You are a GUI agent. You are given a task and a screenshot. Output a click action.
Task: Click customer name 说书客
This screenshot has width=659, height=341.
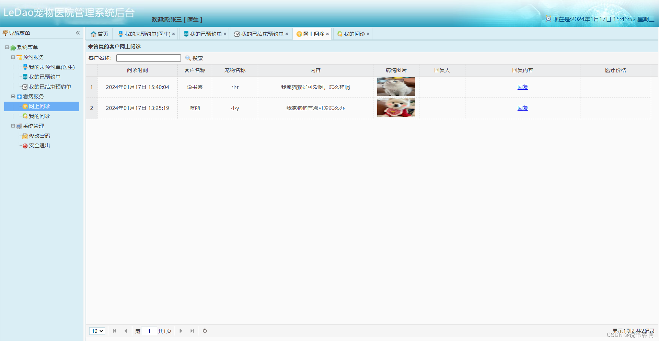(195, 87)
